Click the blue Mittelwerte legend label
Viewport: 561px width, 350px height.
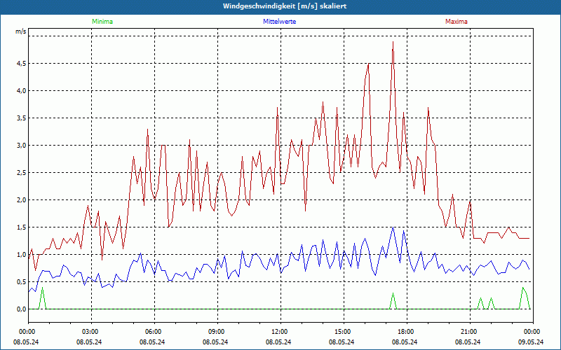click(279, 22)
